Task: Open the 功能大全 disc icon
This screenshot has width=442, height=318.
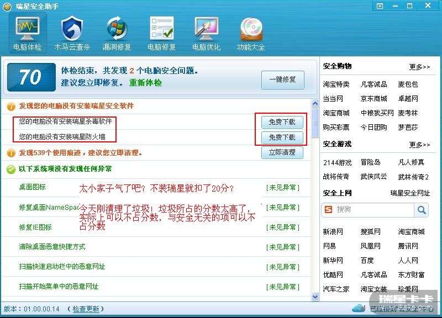Action: (251, 29)
